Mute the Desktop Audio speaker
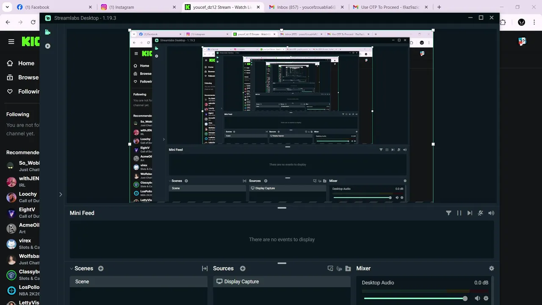 477,299
